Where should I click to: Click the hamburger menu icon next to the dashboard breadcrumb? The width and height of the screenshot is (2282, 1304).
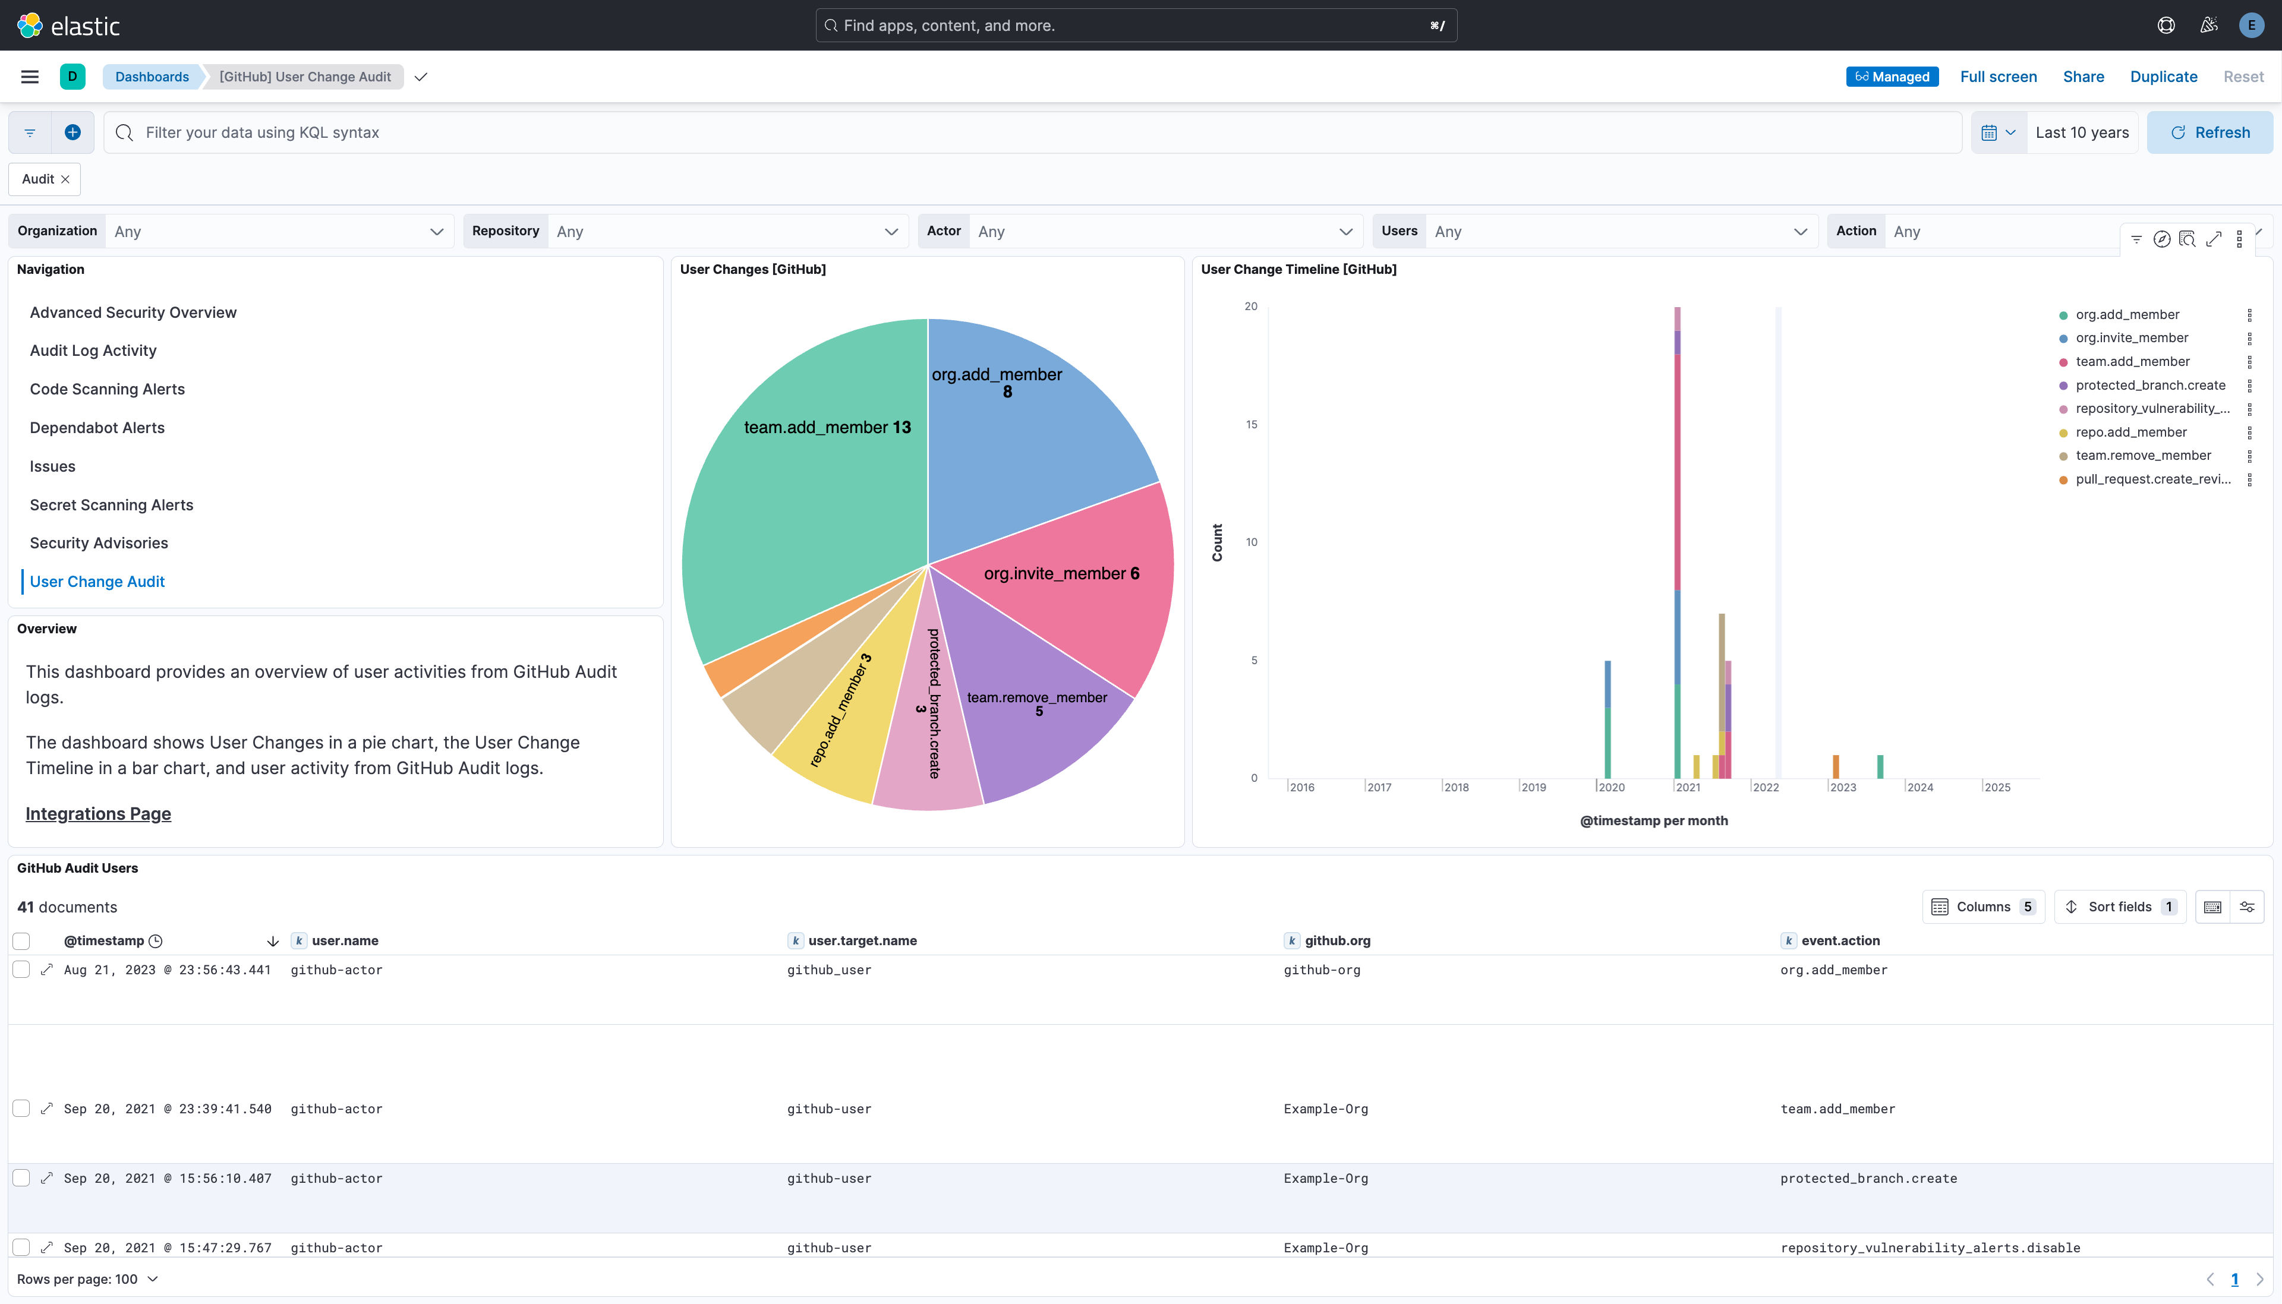click(30, 76)
